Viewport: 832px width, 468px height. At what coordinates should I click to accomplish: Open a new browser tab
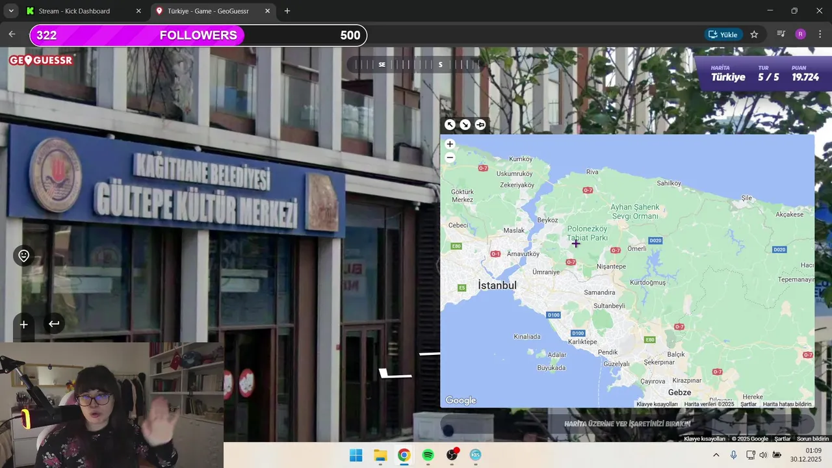(287, 11)
